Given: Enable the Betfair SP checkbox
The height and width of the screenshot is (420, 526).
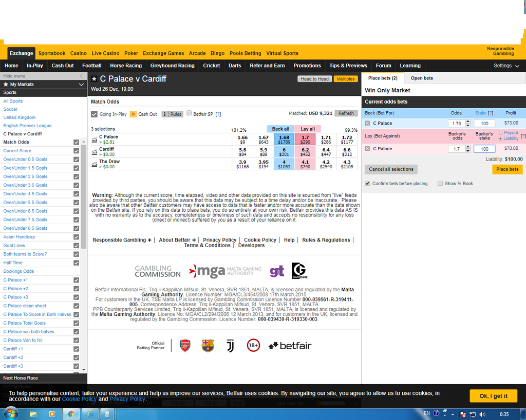Looking at the screenshot, I should point(189,113).
